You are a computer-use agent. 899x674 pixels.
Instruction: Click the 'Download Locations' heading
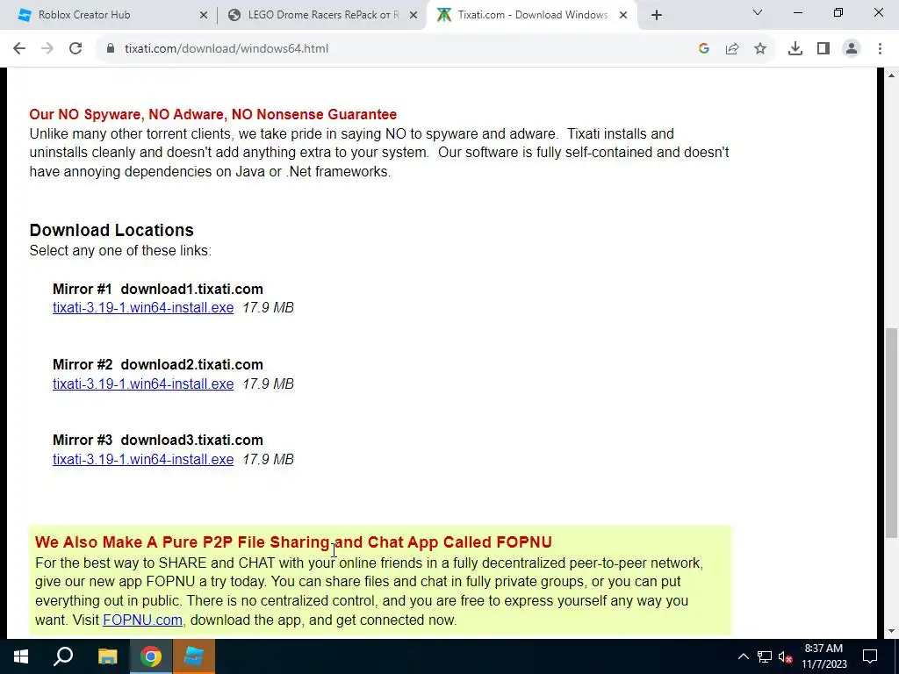pos(111,231)
